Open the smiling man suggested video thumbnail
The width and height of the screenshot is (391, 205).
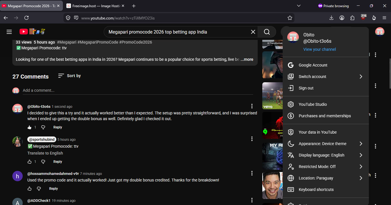click(x=272, y=186)
